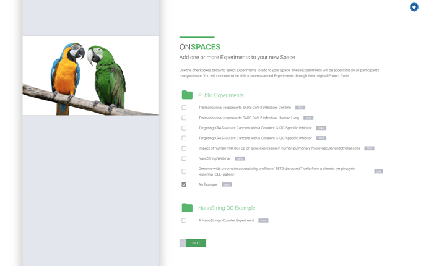Click the ONSPACES heading

[200, 47]
